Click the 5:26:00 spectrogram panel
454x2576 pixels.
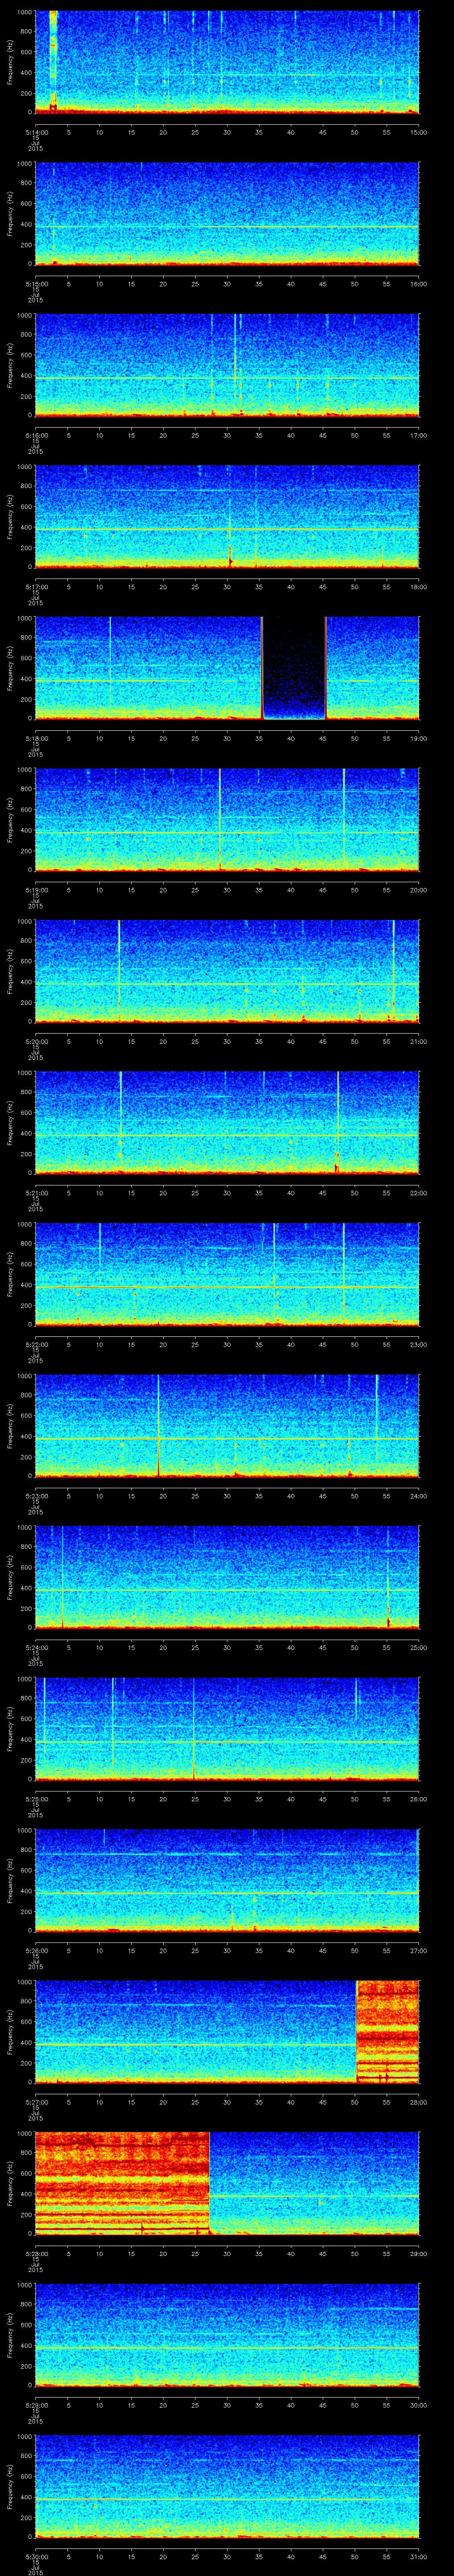click(x=227, y=1880)
